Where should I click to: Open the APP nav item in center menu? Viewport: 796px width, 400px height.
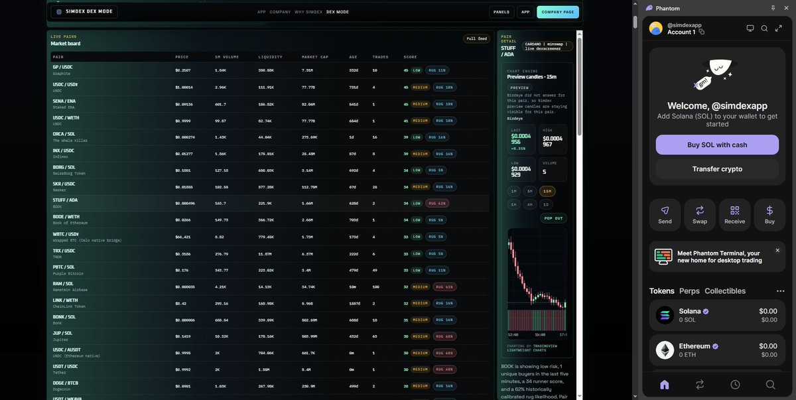click(261, 12)
